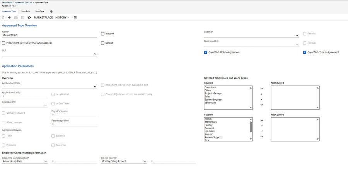The width and height of the screenshot is (348, 169).
Task: Move all work types to Not Covered with >>
Action: click(x=262, y=120)
